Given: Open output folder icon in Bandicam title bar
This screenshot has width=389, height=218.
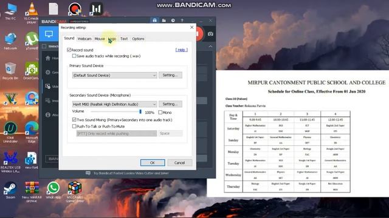Looking at the screenshot, I should coord(164,20).
